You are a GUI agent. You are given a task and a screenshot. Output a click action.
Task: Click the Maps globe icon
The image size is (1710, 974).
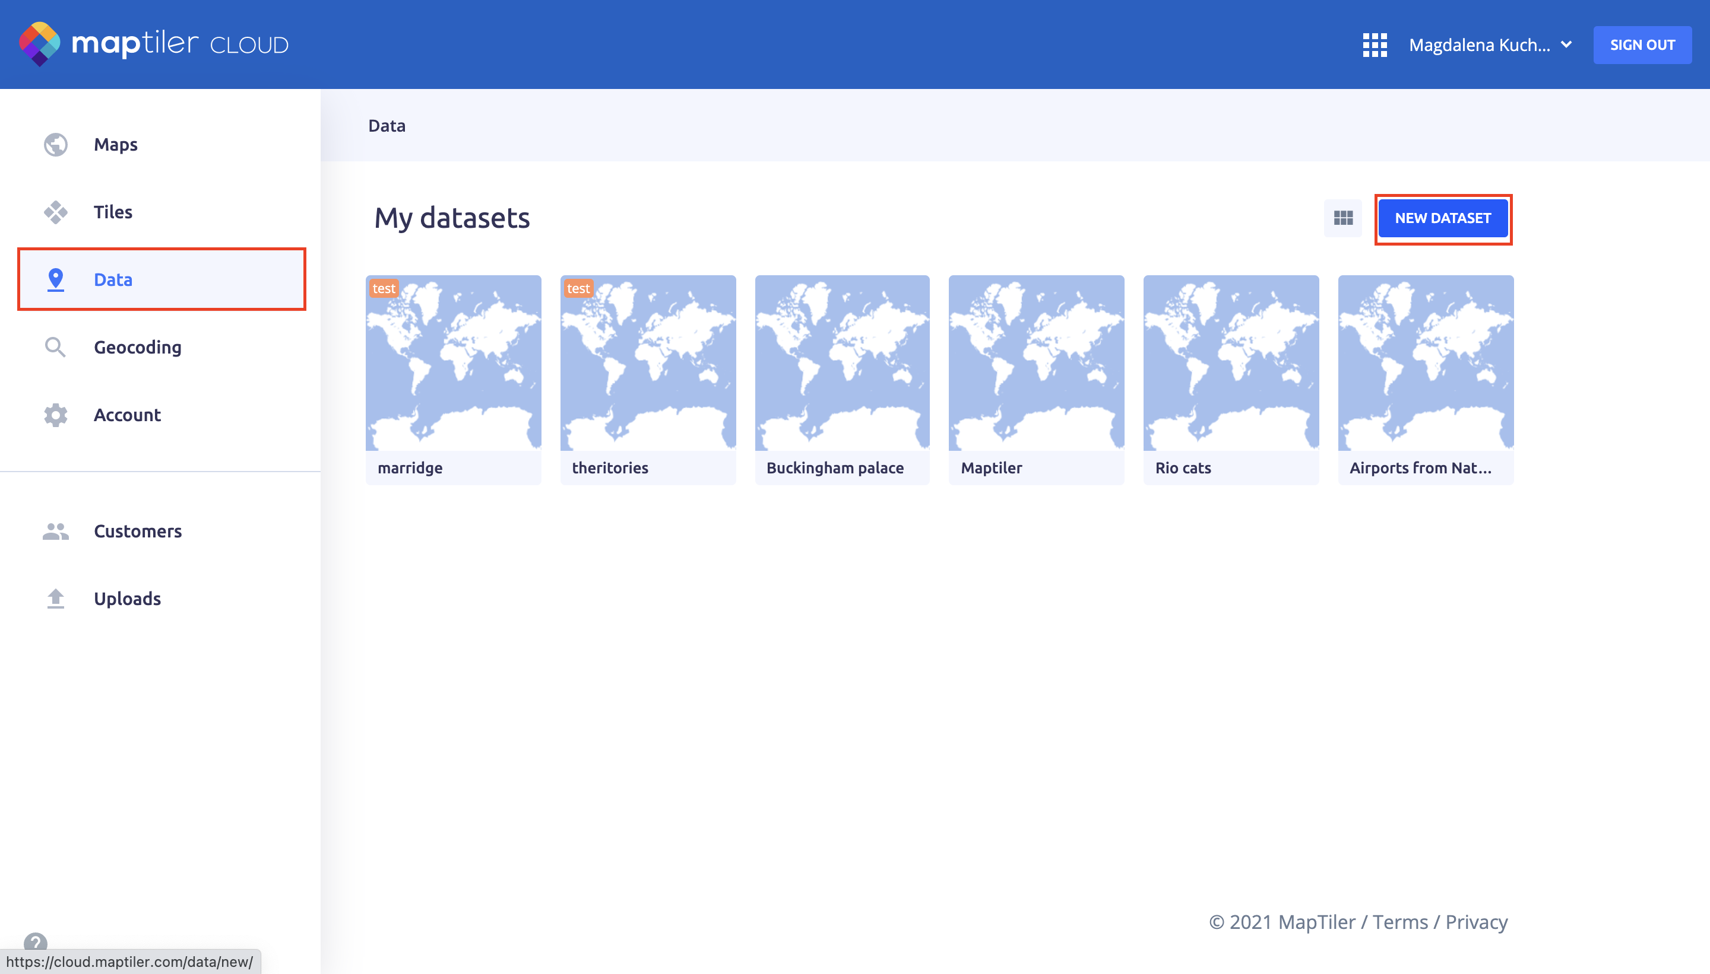[56, 145]
